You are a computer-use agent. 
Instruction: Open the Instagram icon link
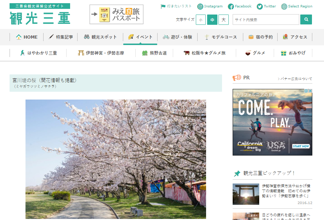coord(200,7)
